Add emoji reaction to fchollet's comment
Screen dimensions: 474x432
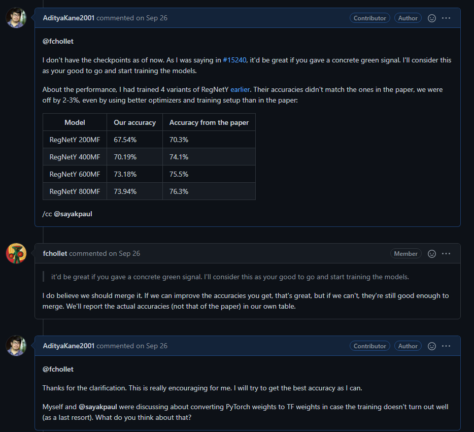tap(432, 254)
